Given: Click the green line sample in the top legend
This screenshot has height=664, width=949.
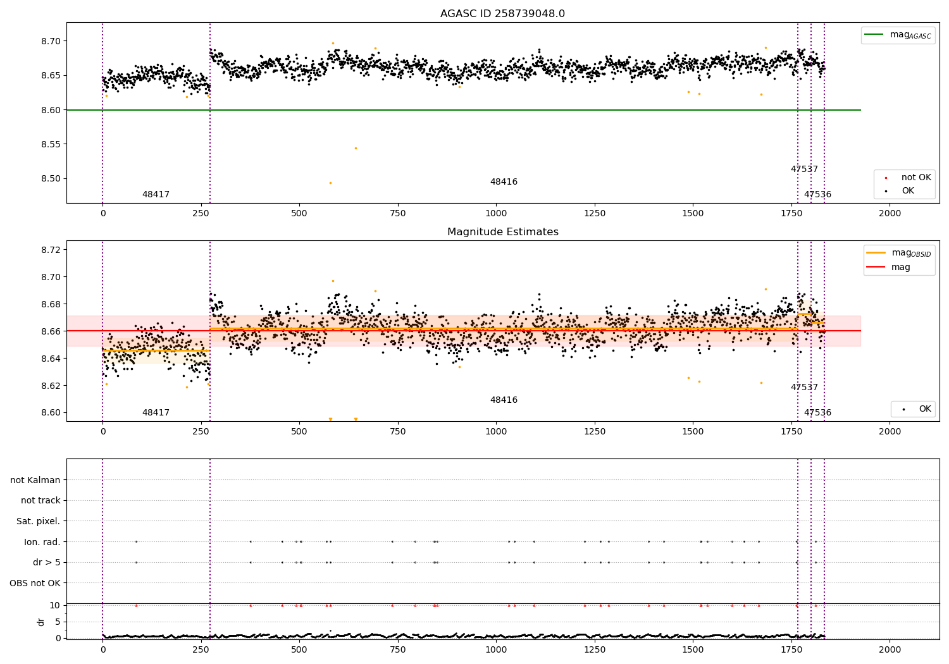Looking at the screenshot, I should tap(874, 35).
